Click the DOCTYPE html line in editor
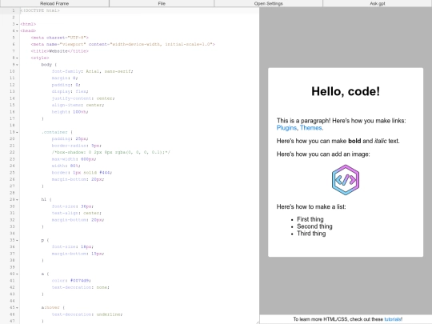This screenshot has width=432, height=324. pos(40,10)
